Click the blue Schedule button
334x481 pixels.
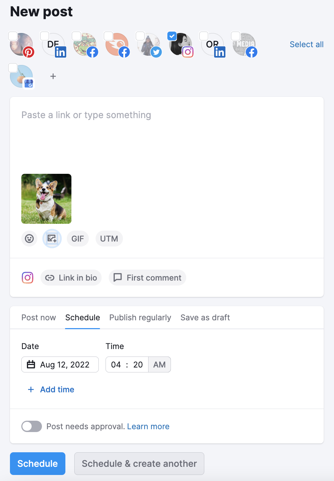point(38,464)
